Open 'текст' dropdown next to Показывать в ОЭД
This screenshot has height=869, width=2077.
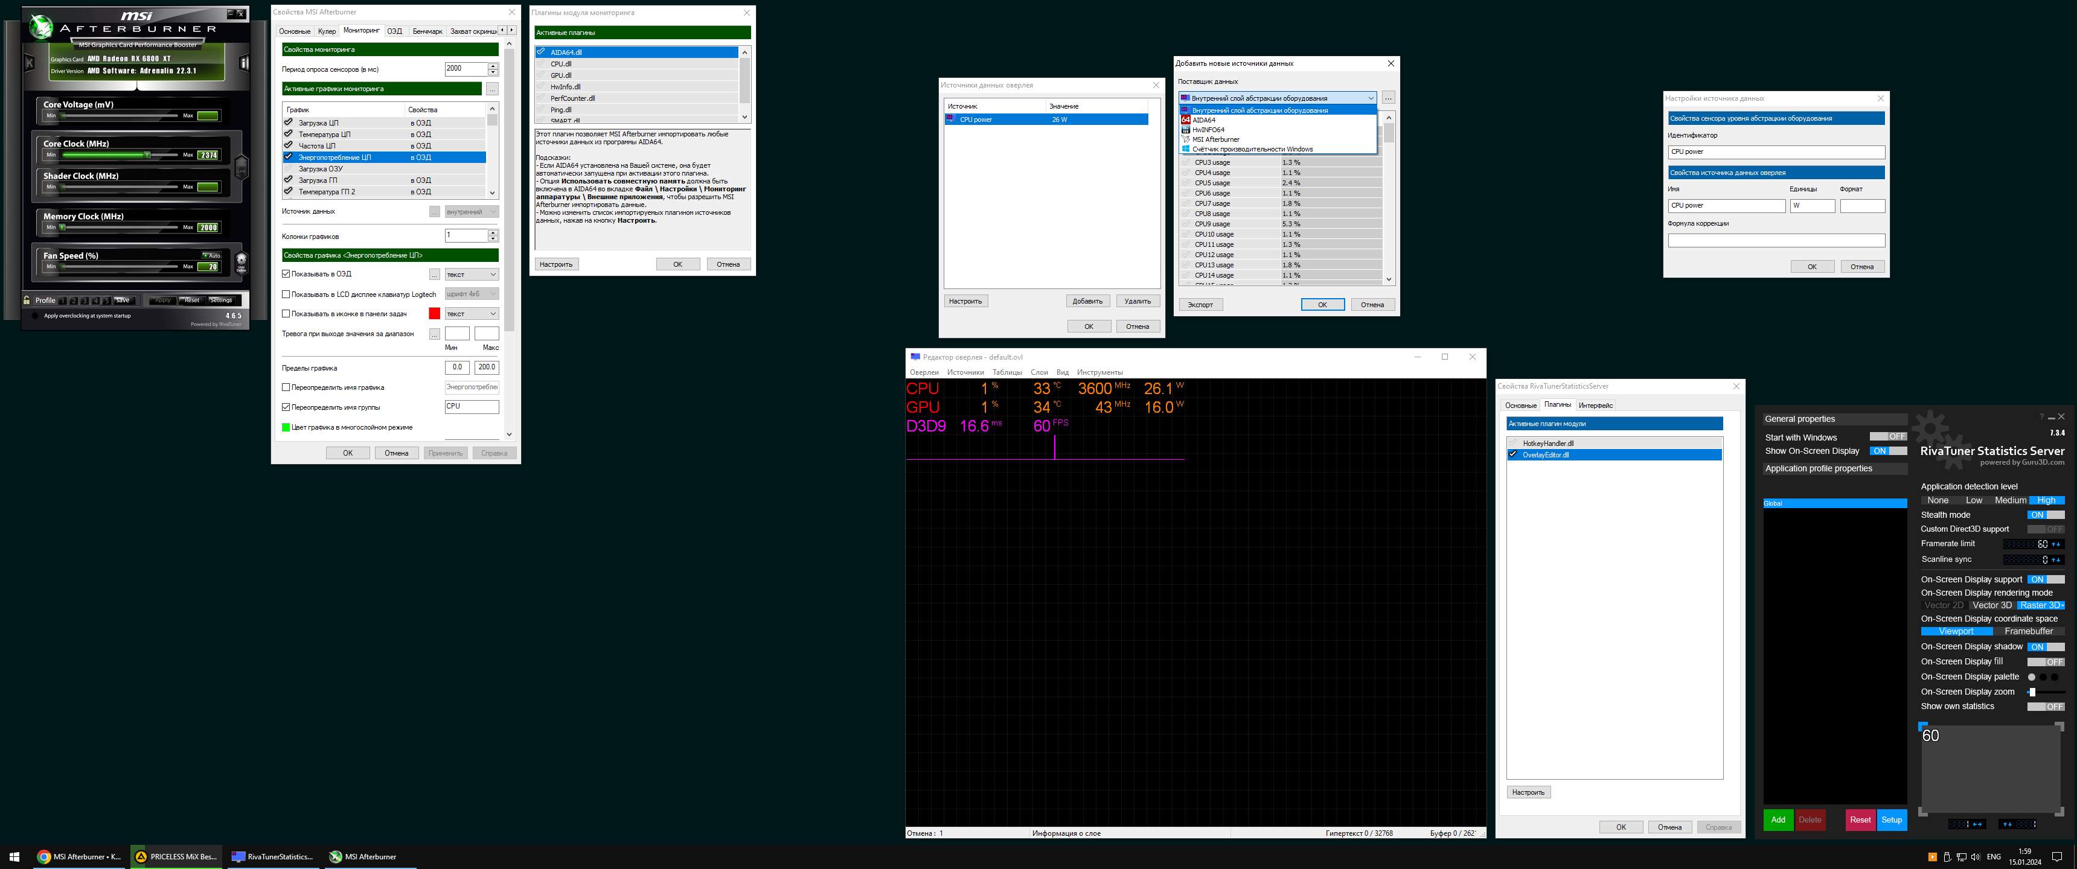click(472, 275)
